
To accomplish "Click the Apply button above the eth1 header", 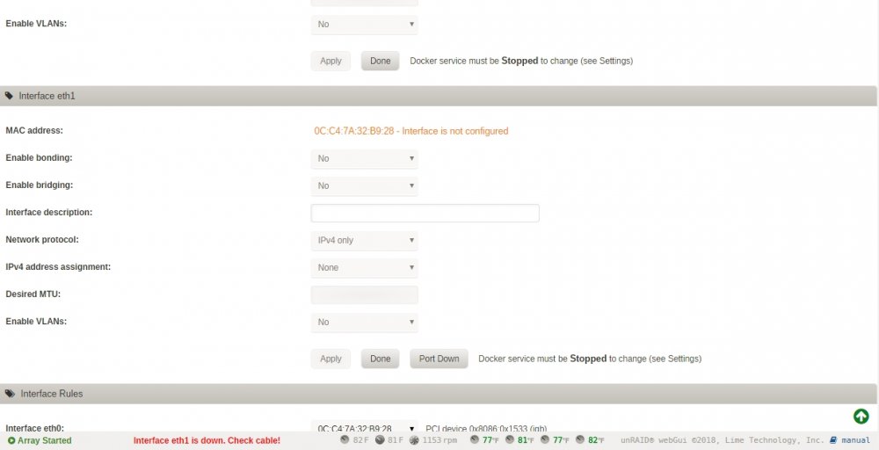I will point(331,61).
